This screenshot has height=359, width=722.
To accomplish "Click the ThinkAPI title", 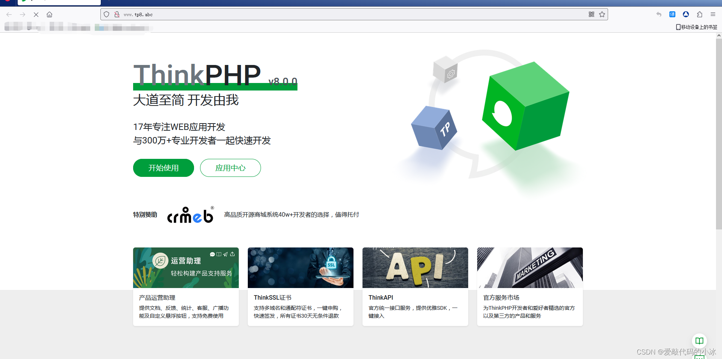I will point(381,298).
